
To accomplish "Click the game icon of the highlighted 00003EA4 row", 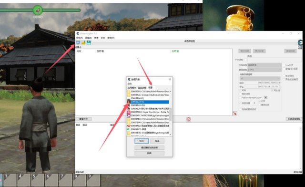I will click(x=129, y=102).
